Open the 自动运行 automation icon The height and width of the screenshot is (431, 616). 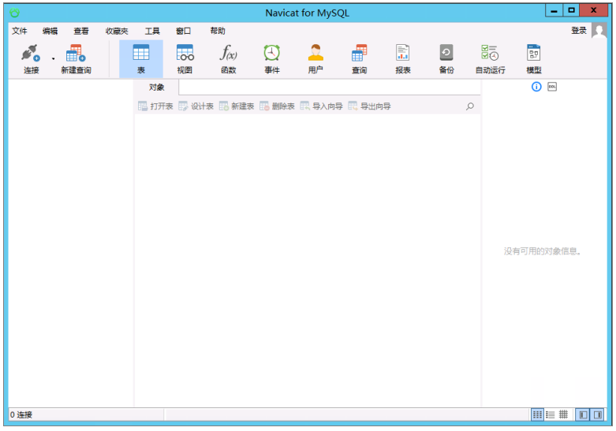click(x=490, y=59)
